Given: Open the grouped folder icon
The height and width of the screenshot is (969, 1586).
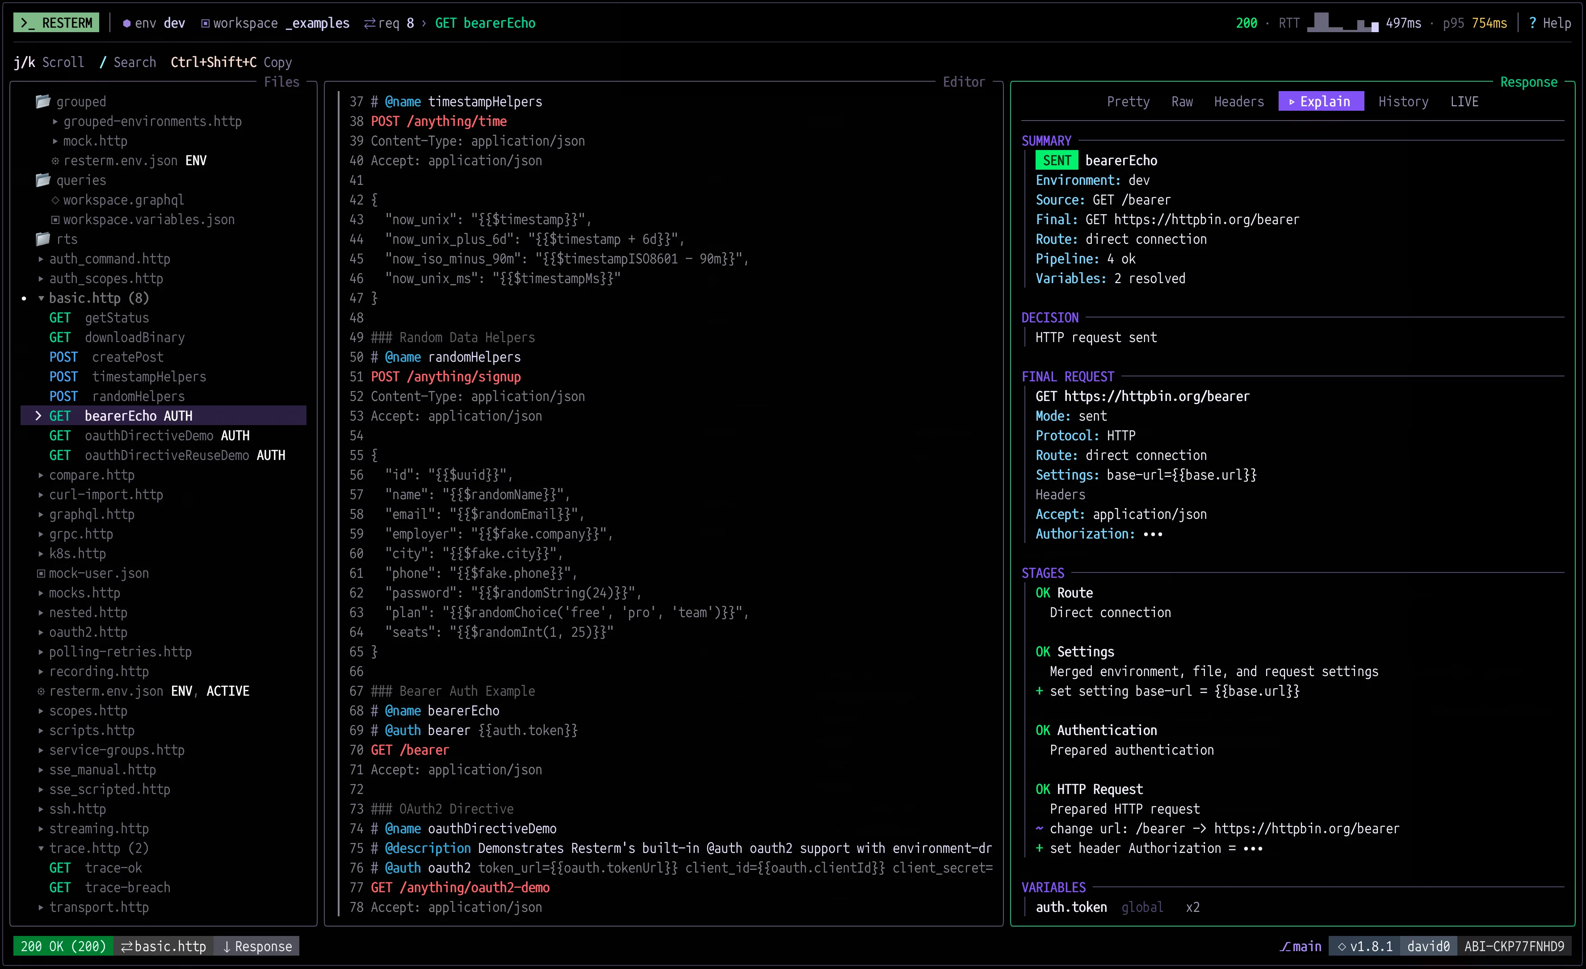Looking at the screenshot, I should (43, 102).
